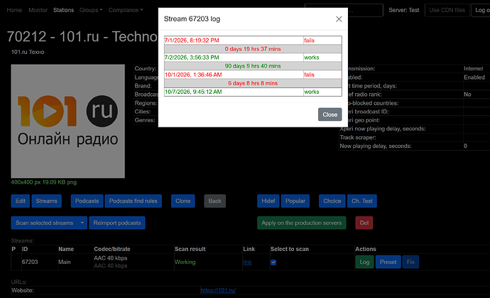Toggle Select to scan checkbox for stream 67203
The width and height of the screenshot is (490, 298).
click(x=273, y=262)
